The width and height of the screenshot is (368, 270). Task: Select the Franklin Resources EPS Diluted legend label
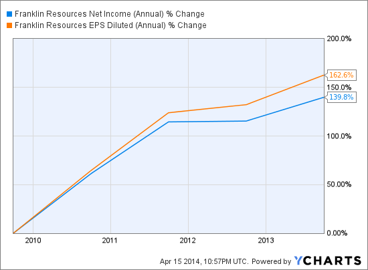[x=110, y=25]
